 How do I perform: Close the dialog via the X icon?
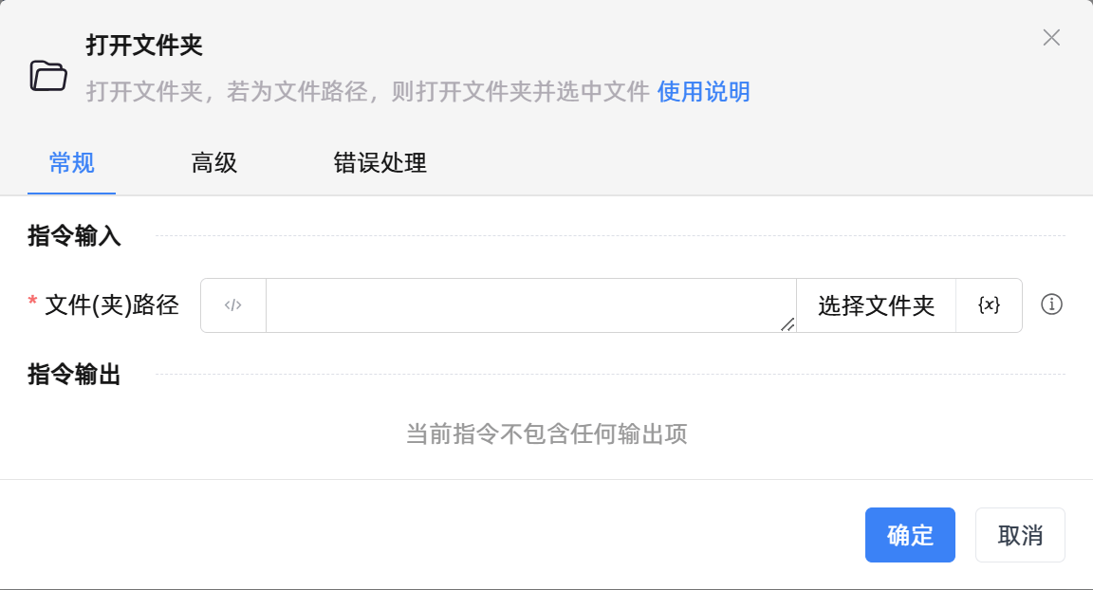coord(1051,38)
